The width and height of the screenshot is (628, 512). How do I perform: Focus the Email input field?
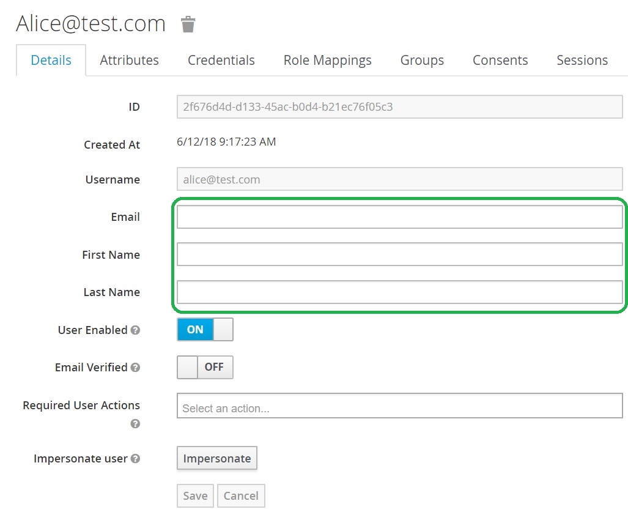tap(399, 217)
